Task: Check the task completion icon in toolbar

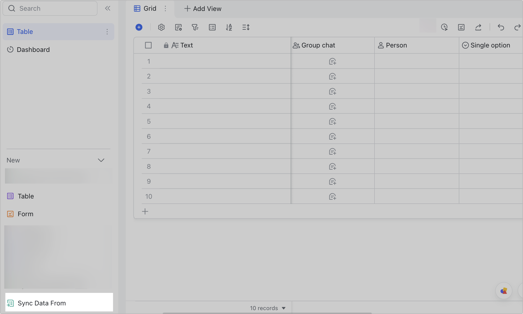Action: pyautogui.click(x=461, y=27)
